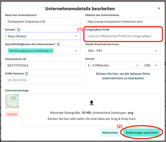Image resolution: width=166 pixels, height=142 pixels.
Task: Click the Umsatzsteuer-ID input field
Action: [x=43, y=65]
